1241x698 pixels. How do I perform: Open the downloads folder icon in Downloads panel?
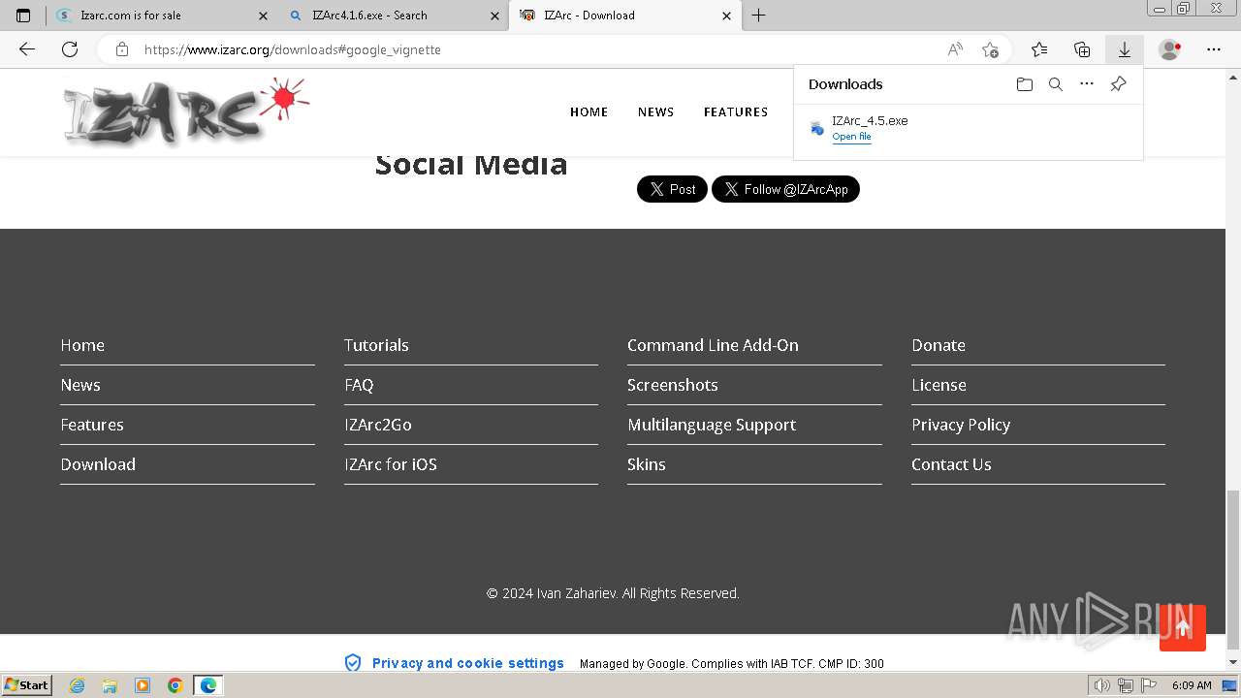[1025, 84]
